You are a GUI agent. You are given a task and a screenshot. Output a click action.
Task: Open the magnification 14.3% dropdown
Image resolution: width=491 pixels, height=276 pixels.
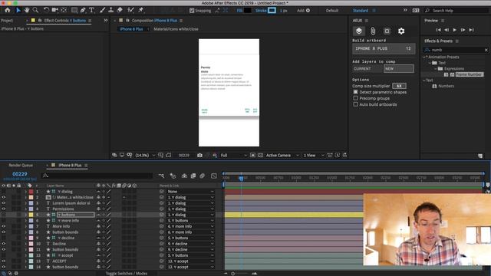[145, 155]
